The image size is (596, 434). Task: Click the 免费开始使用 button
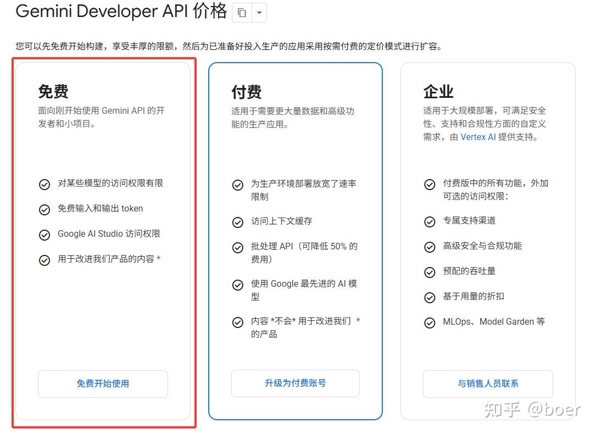(103, 384)
